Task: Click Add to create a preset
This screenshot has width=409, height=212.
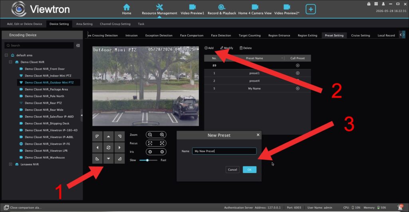Action: [x=209, y=48]
